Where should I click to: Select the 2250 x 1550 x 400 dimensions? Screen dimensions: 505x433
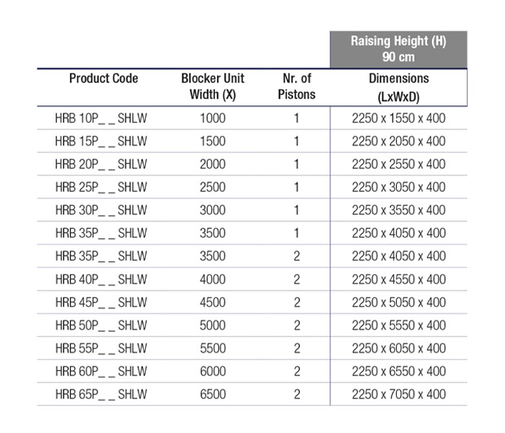pos(398,118)
